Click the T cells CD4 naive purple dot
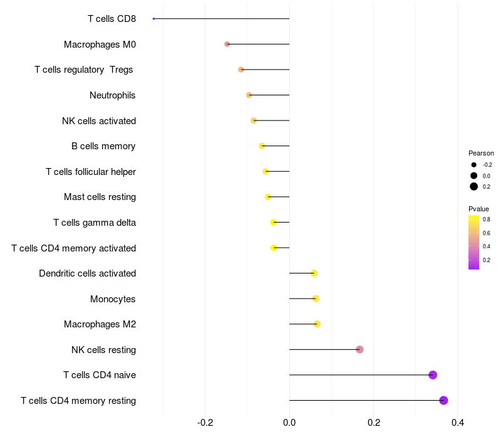Screen dimensions: 501x439 click(x=433, y=374)
